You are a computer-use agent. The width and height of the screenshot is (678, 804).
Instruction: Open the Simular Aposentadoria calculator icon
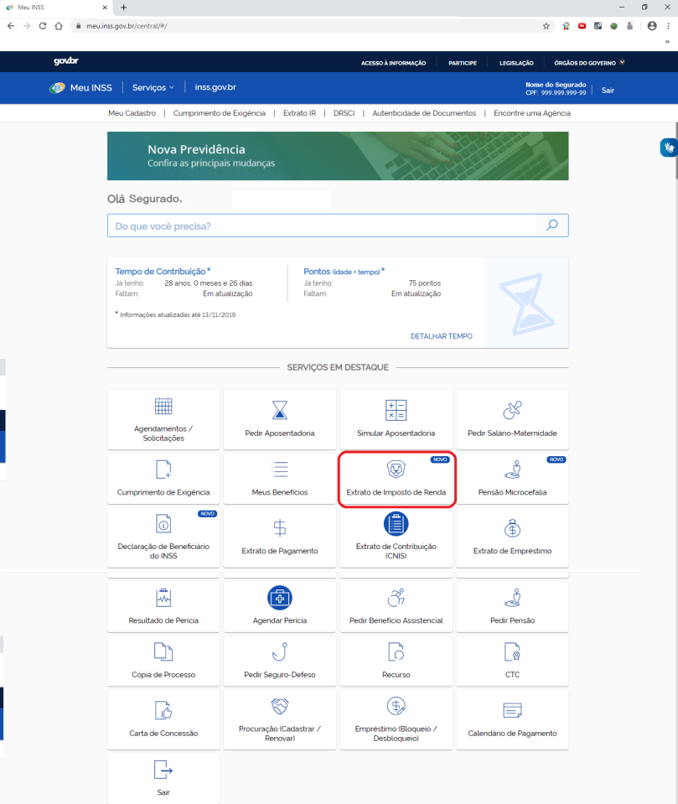(x=396, y=409)
